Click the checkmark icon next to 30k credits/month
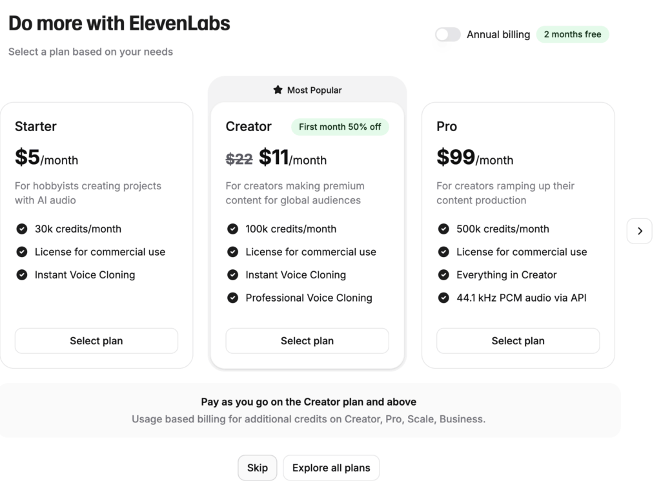661x485 pixels. 22,229
